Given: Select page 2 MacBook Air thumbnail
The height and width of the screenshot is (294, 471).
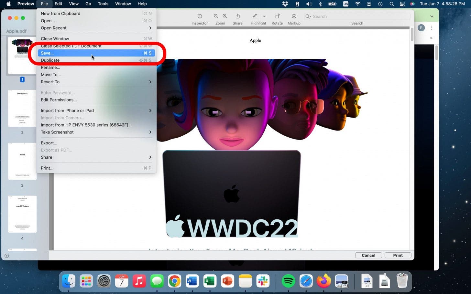Looking at the screenshot, I should 22,108.
